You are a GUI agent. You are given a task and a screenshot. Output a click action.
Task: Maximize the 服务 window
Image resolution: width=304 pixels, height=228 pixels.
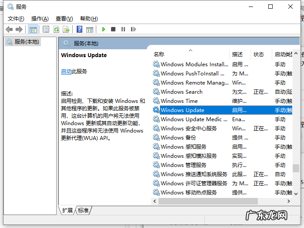[270, 7]
